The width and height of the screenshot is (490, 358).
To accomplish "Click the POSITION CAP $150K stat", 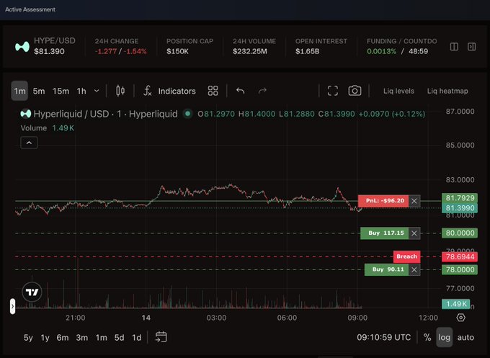I will coord(190,47).
